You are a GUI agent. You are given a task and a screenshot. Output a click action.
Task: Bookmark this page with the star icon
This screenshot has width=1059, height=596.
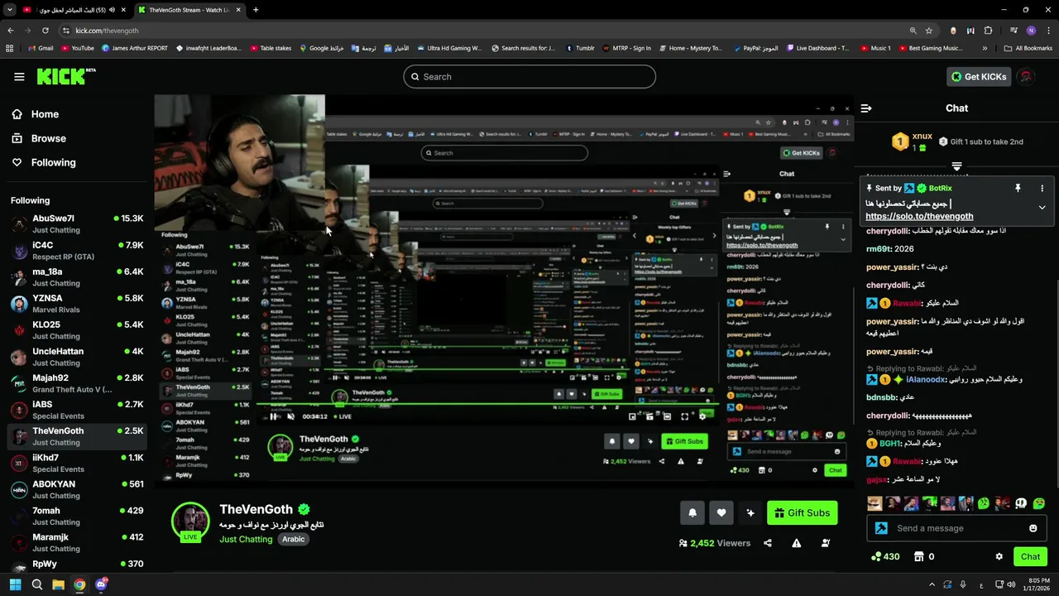[929, 31]
